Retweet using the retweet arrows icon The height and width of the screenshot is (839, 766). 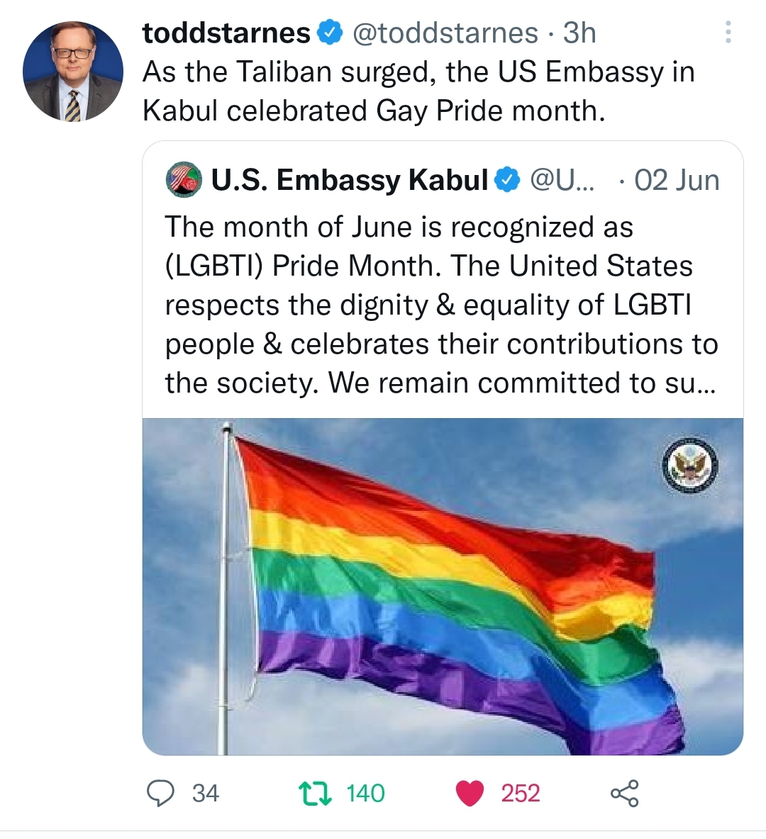pos(315,793)
